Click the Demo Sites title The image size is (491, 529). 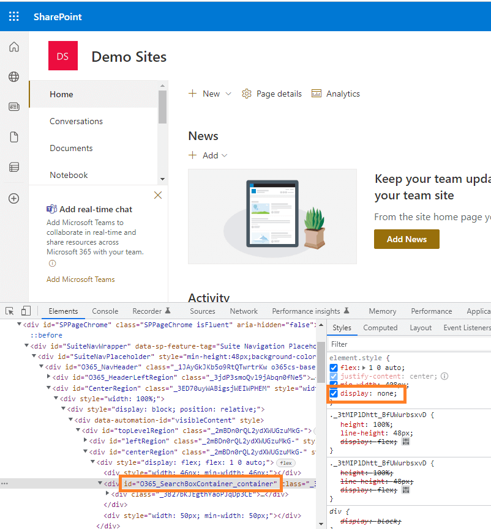[x=129, y=57]
